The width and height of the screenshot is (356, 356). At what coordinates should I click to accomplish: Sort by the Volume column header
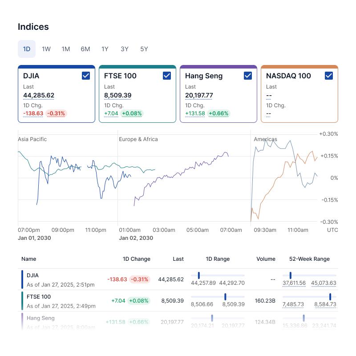pos(266,259)
